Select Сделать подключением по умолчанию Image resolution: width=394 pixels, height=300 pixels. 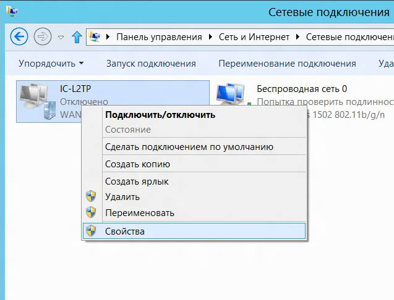pyautogui.click(x=189, y=147)
